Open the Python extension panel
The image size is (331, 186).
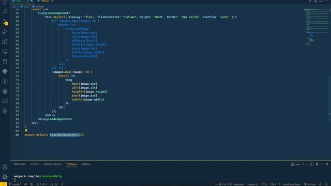[5, 71]
